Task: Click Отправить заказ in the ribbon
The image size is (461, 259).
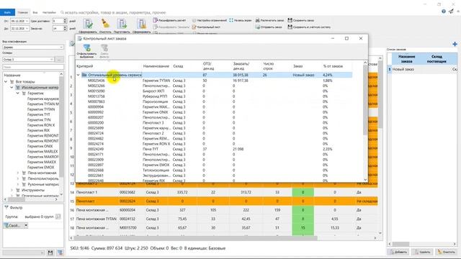Action: pos(269,27)
